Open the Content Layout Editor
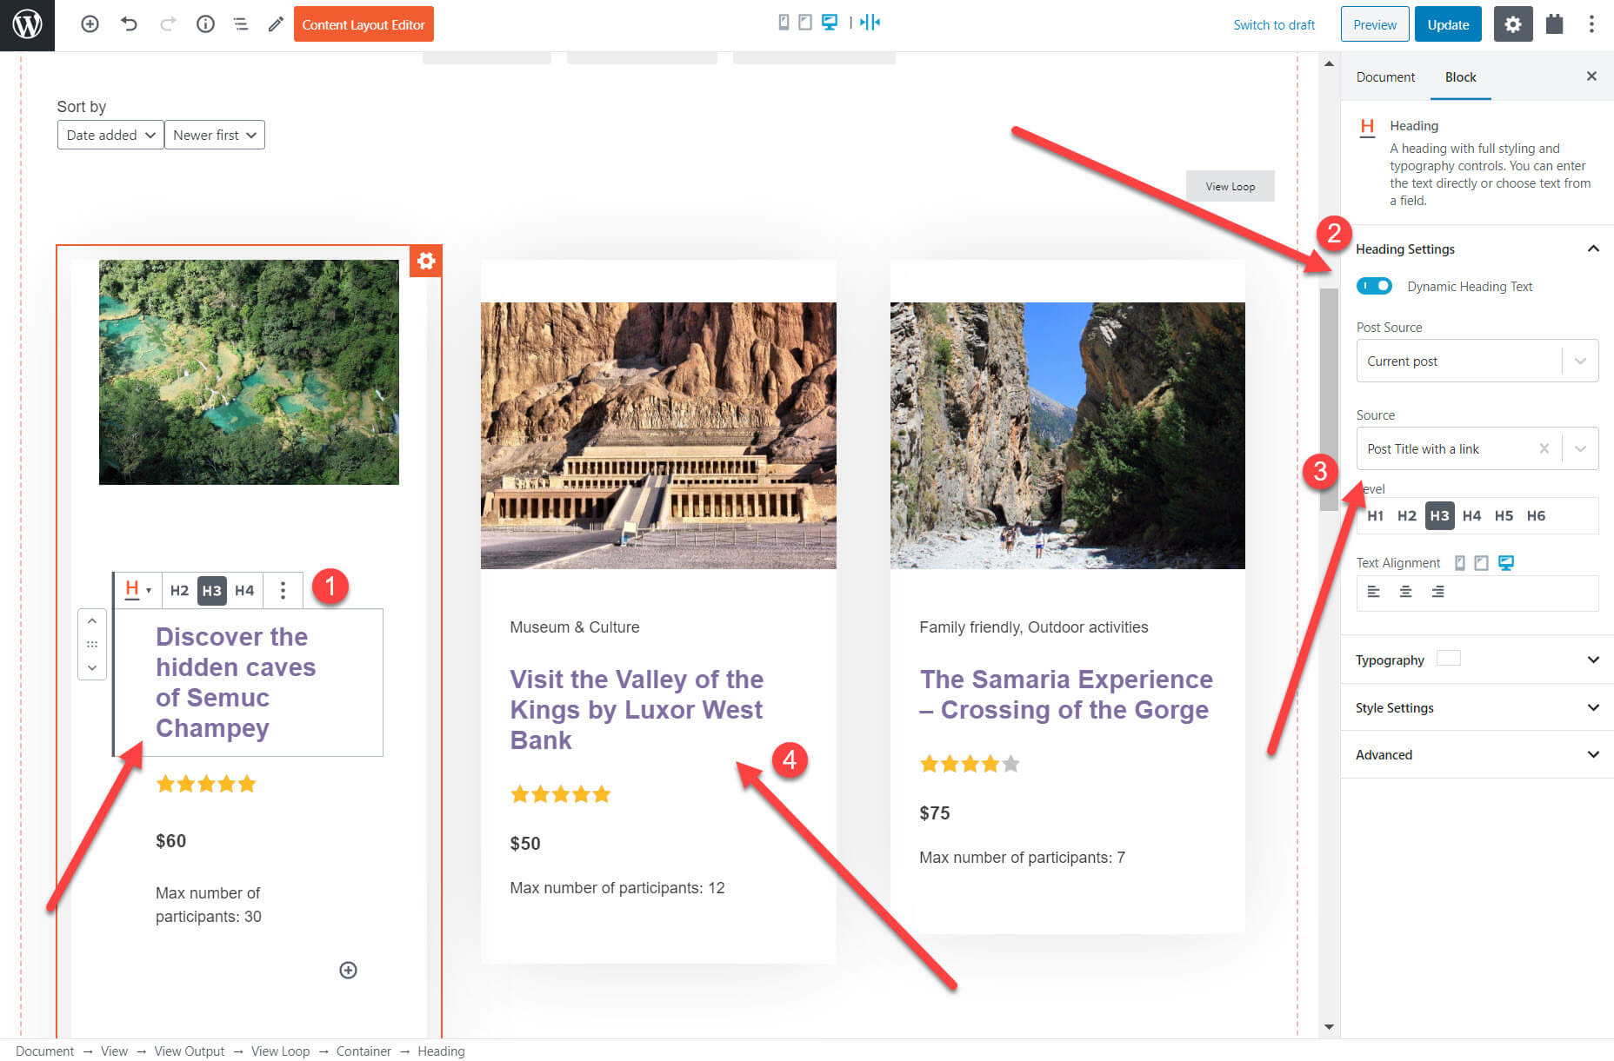 pyautogui.click(x=363, y=24)
